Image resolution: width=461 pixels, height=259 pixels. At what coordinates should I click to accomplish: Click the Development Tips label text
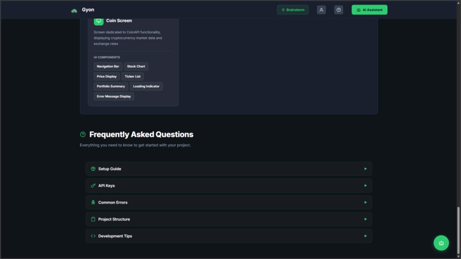(x=116, y=236)
